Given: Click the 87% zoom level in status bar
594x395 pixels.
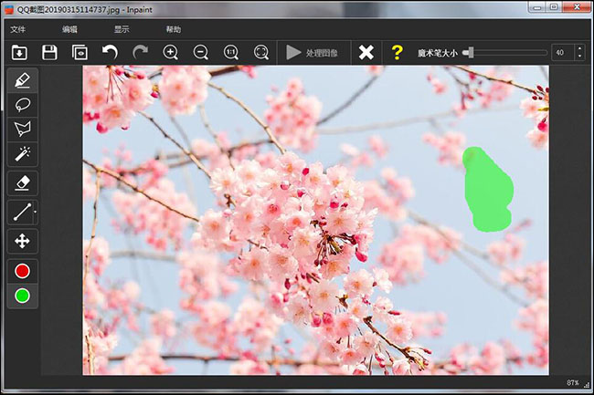Looking at the screenshot, I should tap(572, 383).
